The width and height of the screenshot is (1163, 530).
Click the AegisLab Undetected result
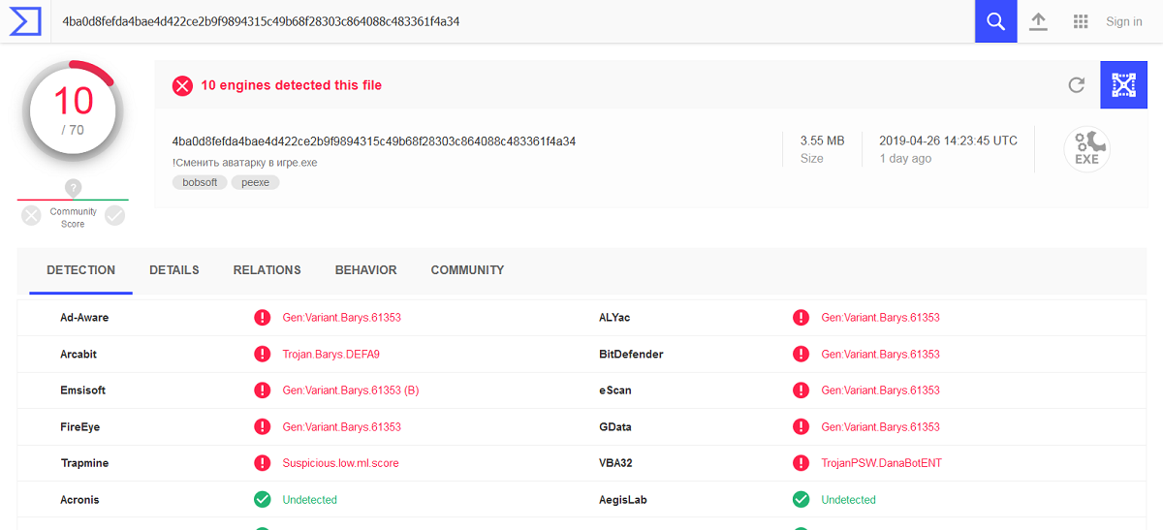coord(849,500)
